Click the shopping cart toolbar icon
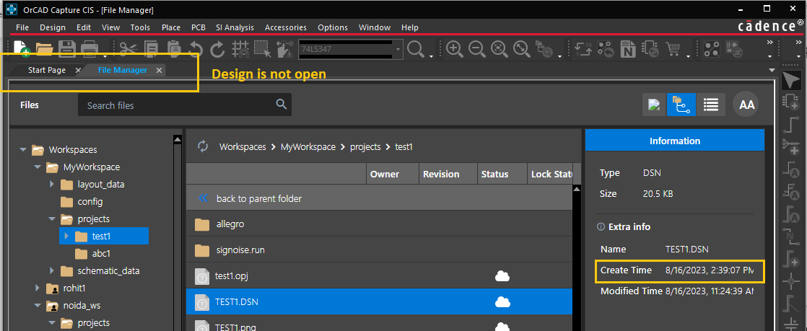This screenshot has width=807, height=331. 673,49
